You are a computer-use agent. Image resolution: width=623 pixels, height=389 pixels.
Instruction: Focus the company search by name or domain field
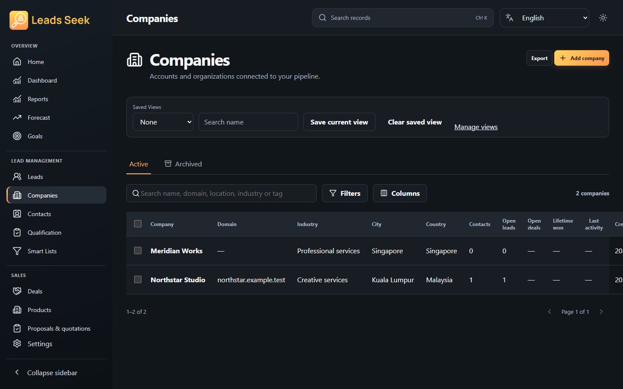222,193
